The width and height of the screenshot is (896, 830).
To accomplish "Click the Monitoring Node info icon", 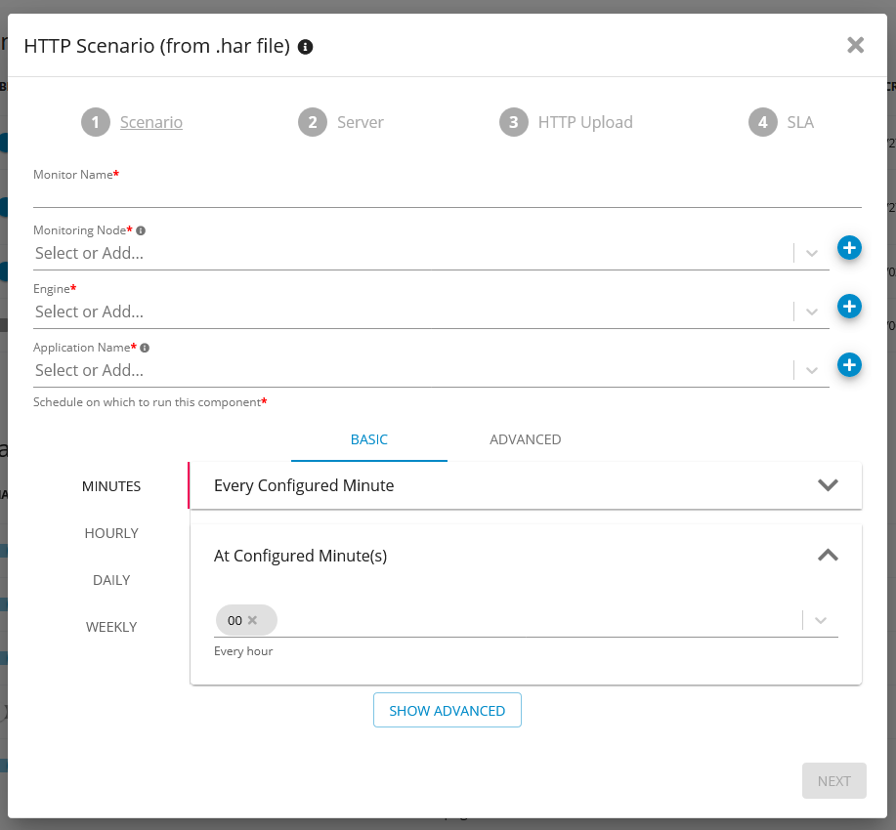I will click(141, 230).
